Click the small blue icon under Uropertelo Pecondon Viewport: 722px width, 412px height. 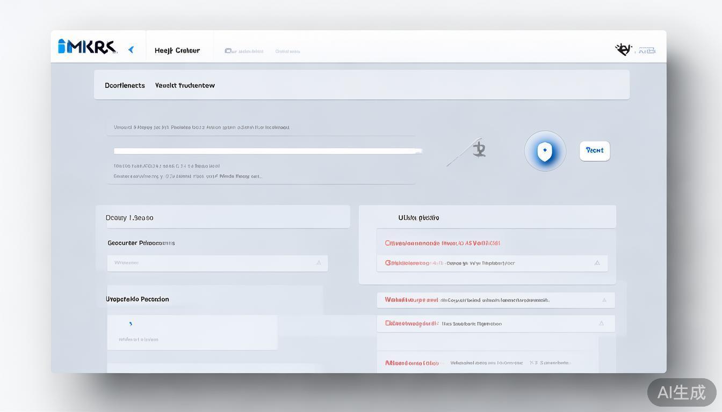(x=131, y=323)
